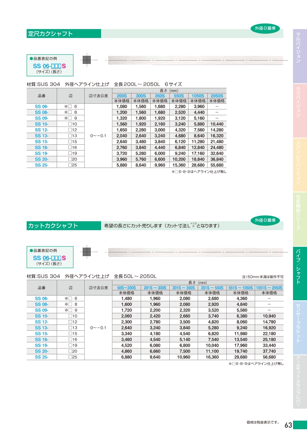
Task: Click the square cross-section icon under カットカクシャフト
Action: pos(87,252)
